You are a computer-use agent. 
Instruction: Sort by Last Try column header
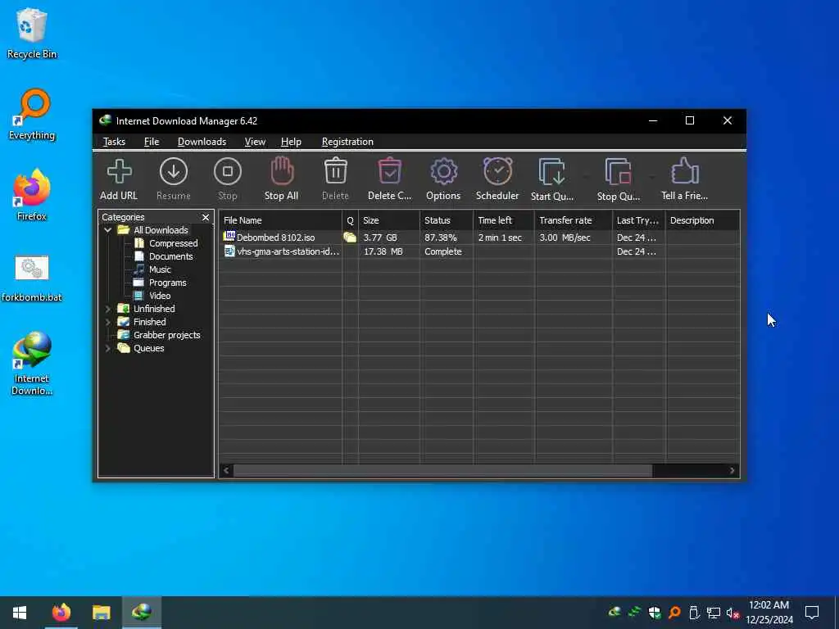(639, 220)
